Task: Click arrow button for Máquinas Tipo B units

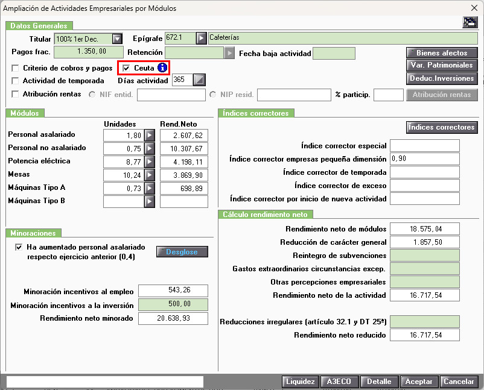Action: coord(150,201)
